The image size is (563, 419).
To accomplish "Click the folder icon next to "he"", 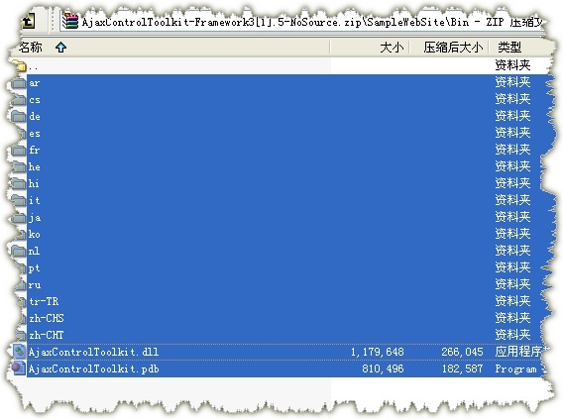I will click(18, 167).
